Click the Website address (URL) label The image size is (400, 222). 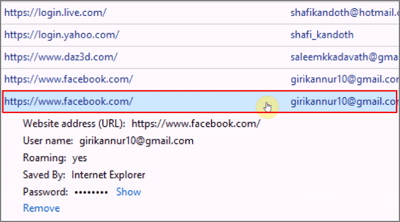coord(74,124)
